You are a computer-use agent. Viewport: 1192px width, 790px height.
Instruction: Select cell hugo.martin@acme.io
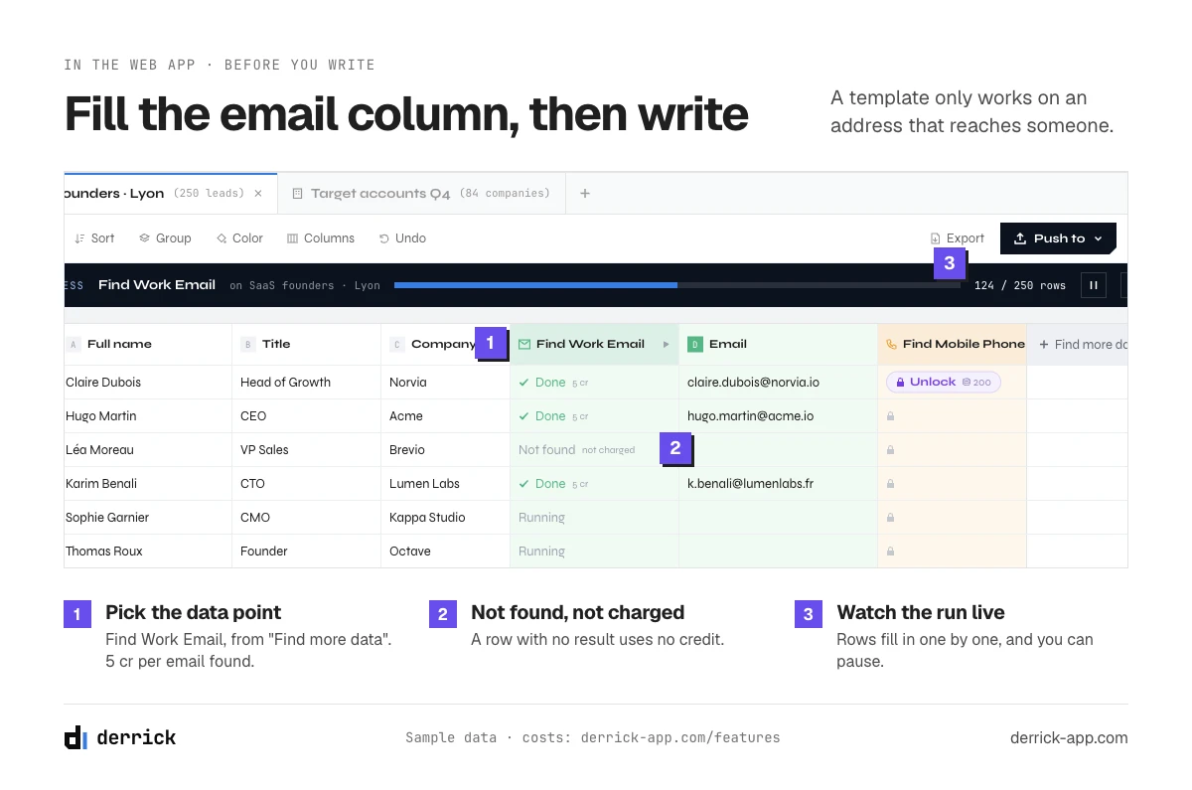pos(778,416)
